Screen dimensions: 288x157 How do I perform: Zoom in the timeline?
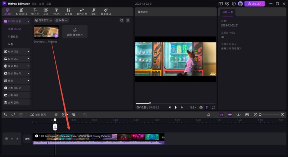point(283,115)
